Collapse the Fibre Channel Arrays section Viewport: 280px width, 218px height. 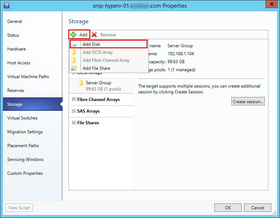pos(74,100)
